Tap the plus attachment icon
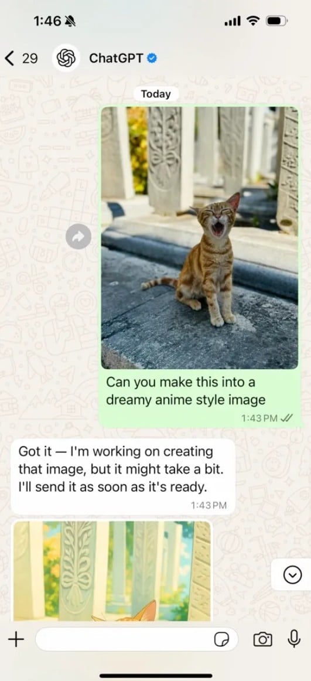311x681 pixels. pos(16,639)
